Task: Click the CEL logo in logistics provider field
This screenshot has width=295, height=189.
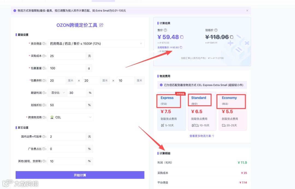Action: point(52,117)
